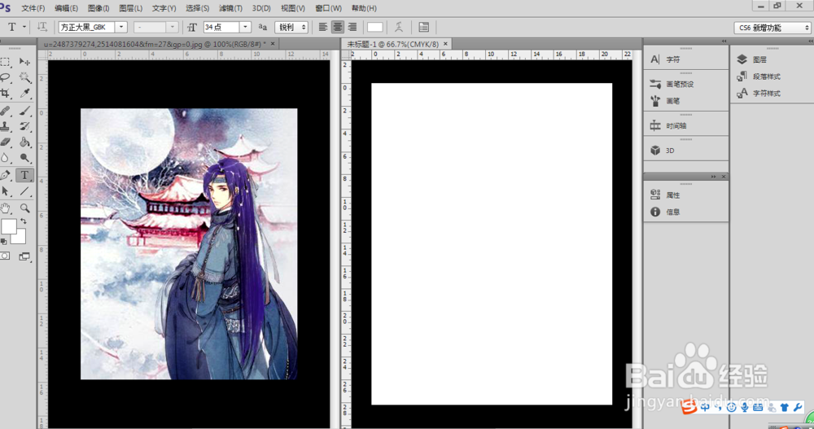Select the Rectangular Marquee tool
The width and height of the screenshot is (814, 429).
pos(6,62)
